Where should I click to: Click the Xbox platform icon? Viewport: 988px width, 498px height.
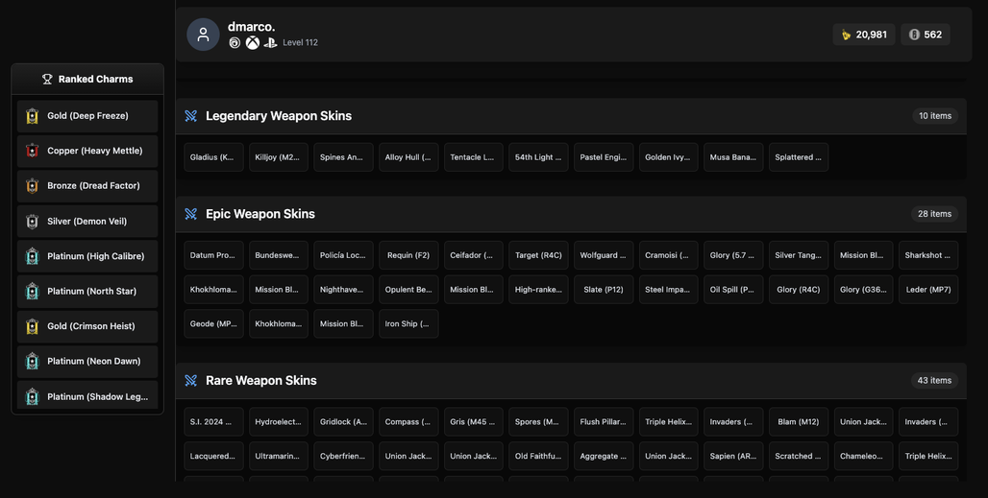coord(253,43)
